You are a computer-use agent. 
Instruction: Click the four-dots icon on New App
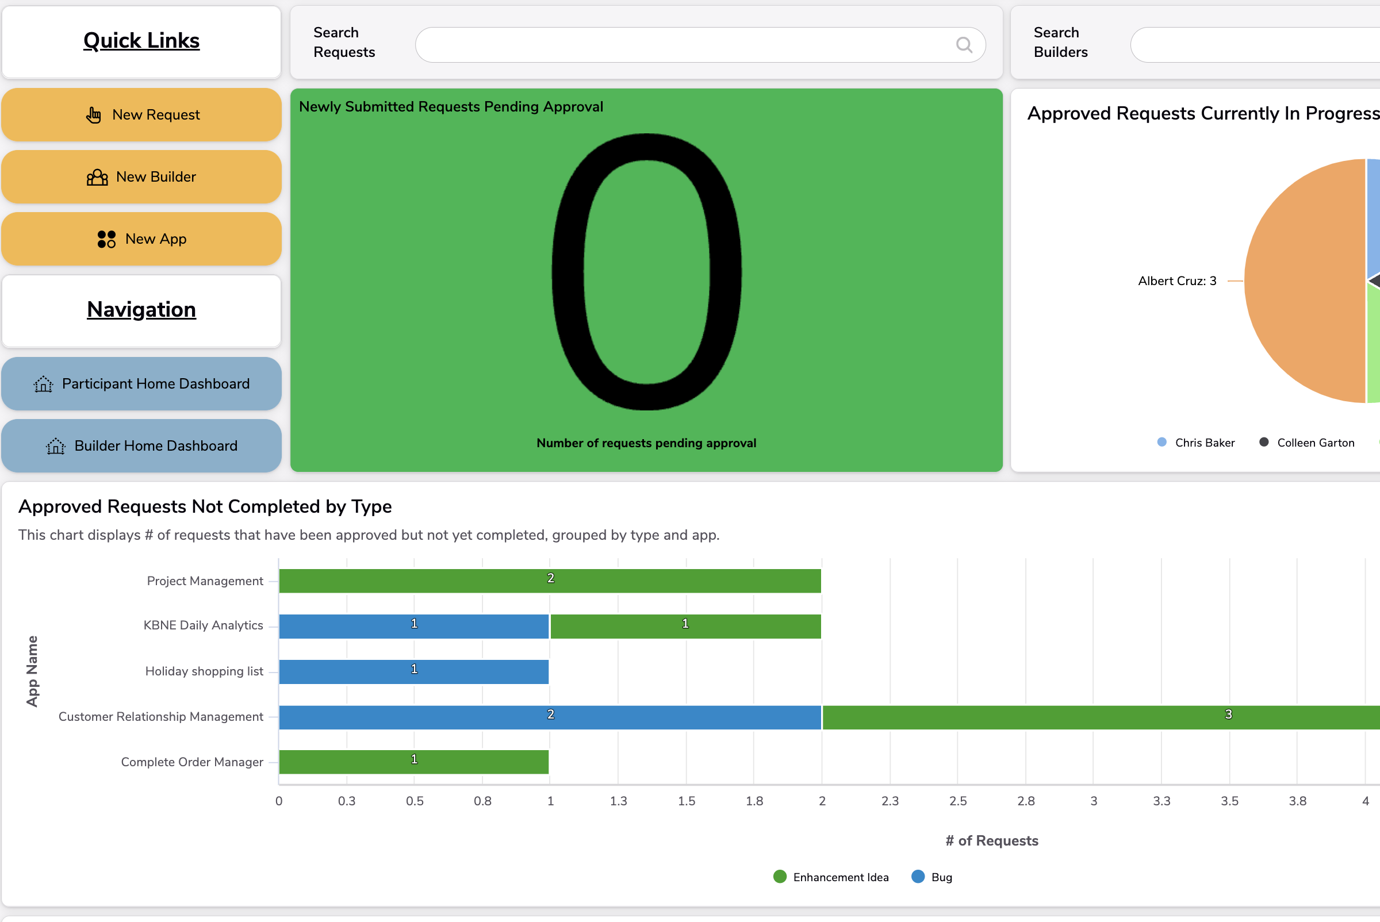tap(106, 239)
